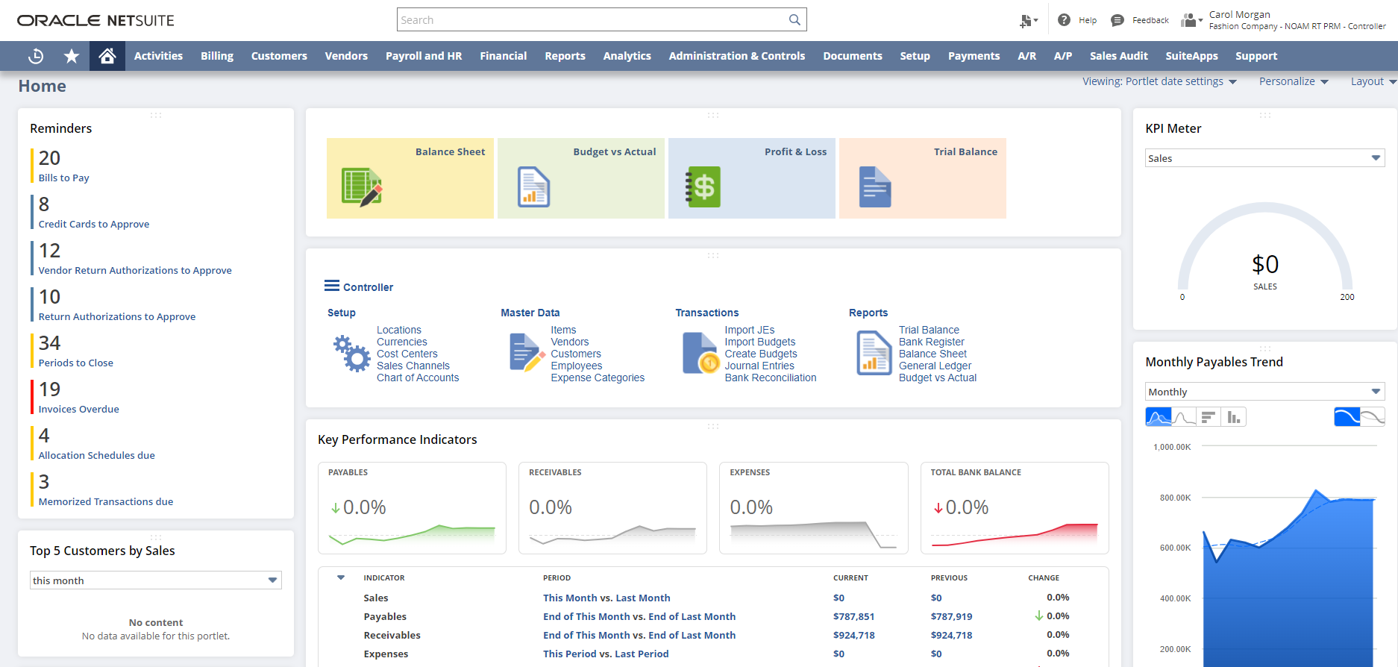Click the Feedback speech bubble icon
This screenshot has width=1398, height=667.
pyautogui.click(x=1117, y=20)
